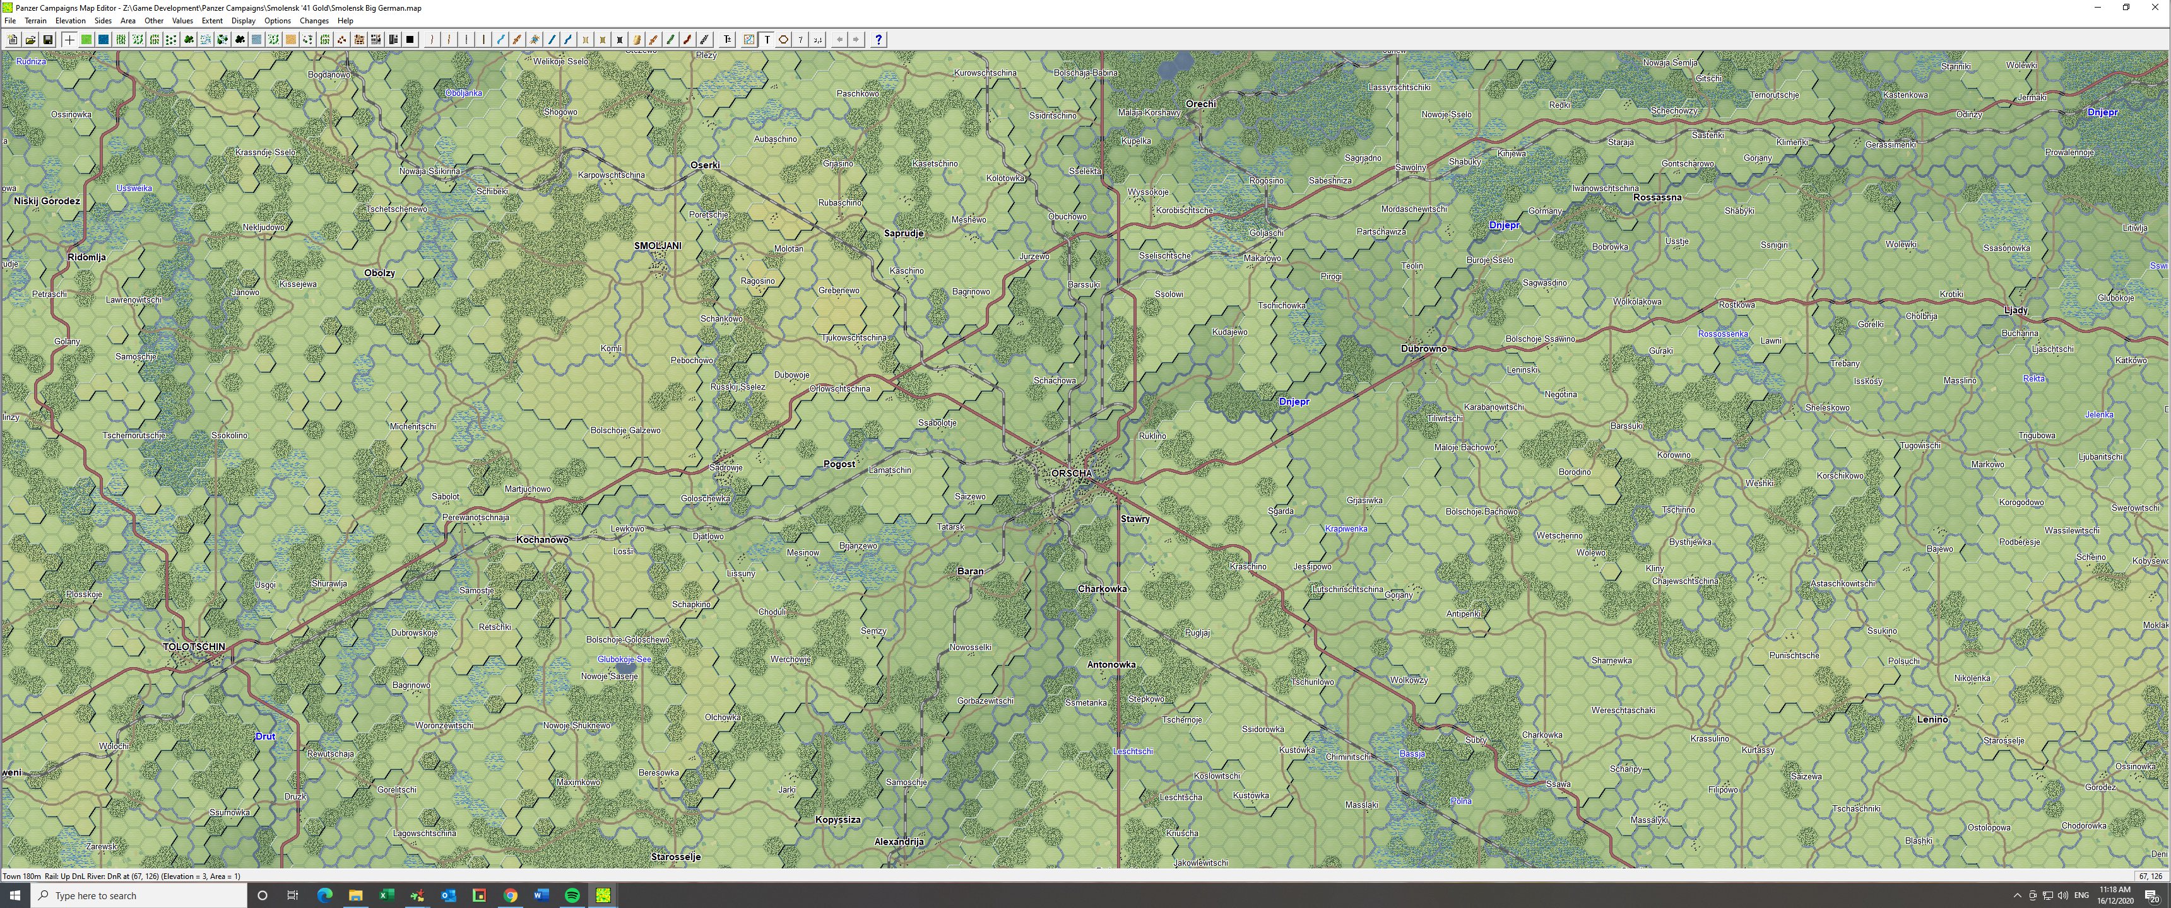Select the light blue marsh terrain tool
Viewport: 2171px width, 908px height.
[206, 40]
